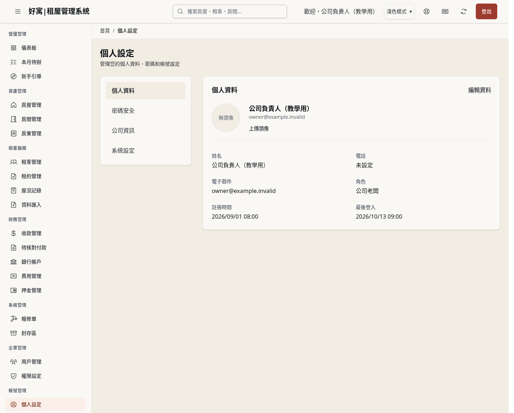This screenshot has height=413, width=514.
Task: Open 權限設定 shield icon
Action: [x=14, y=376]
